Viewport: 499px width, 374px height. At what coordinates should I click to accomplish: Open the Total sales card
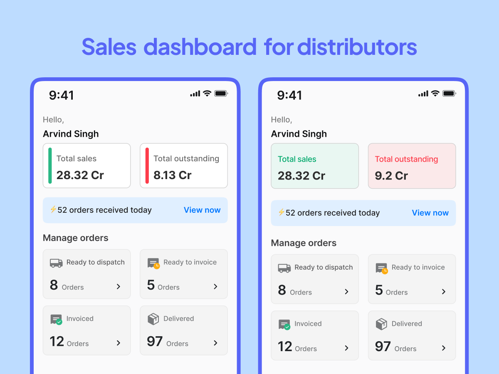tap(86, 165)
